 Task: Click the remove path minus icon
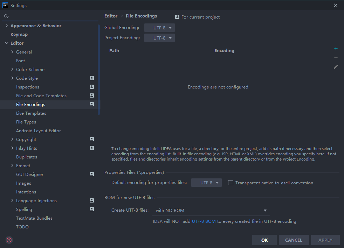click(x=336, y=58)
